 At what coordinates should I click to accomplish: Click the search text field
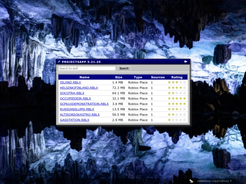tap(87, 68)
